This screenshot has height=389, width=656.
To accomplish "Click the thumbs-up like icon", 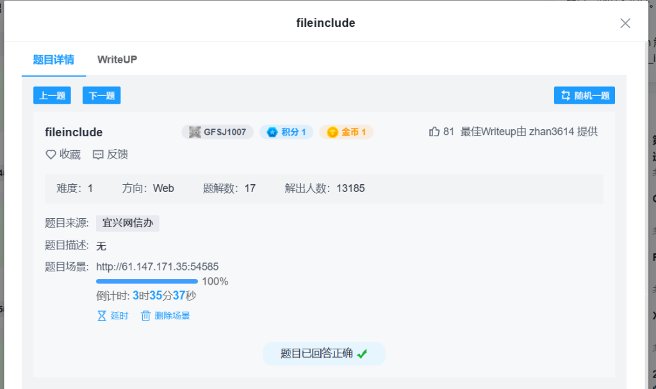I will tap(434, 132).
